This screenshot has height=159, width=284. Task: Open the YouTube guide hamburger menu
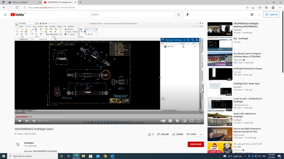(5, 15)
